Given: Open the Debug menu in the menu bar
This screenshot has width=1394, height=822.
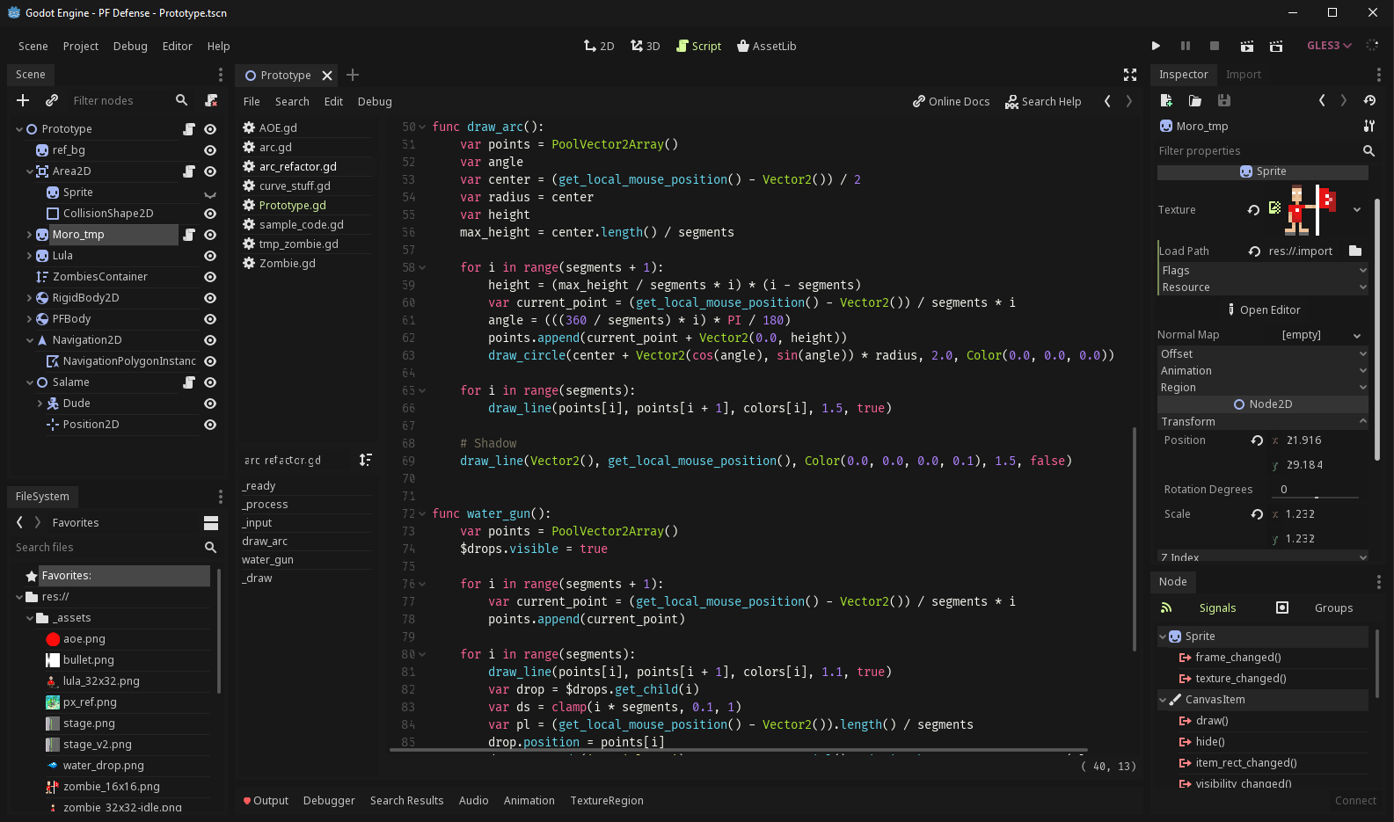Looking at the screenshot, I should [x=130, y=46].
